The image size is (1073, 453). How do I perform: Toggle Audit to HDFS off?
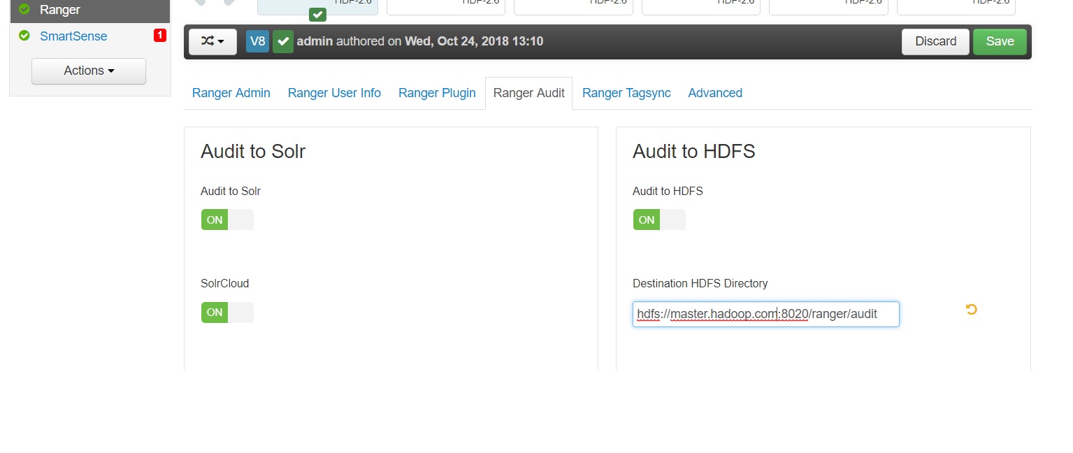click(658, 219)
